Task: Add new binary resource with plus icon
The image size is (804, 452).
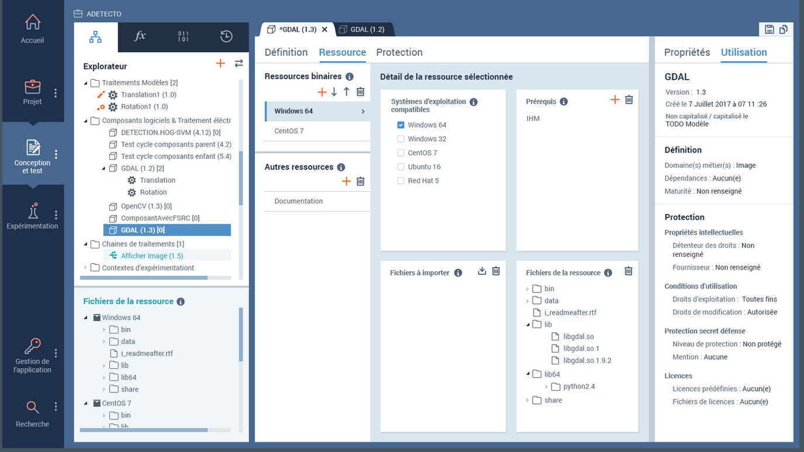Action: point(322,92)
